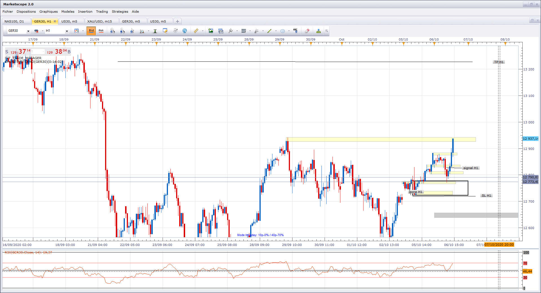The height and width of the screenshot is (293, 541).
Task: Open the Strategies menu
Action: (120, 12)
